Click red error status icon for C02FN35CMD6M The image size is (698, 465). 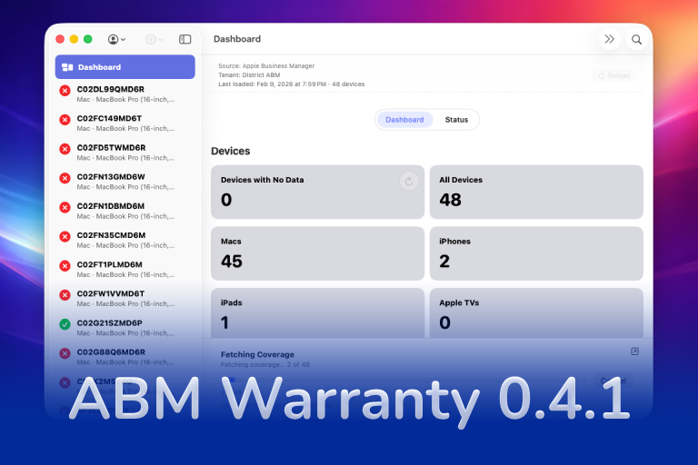[65, 237]
